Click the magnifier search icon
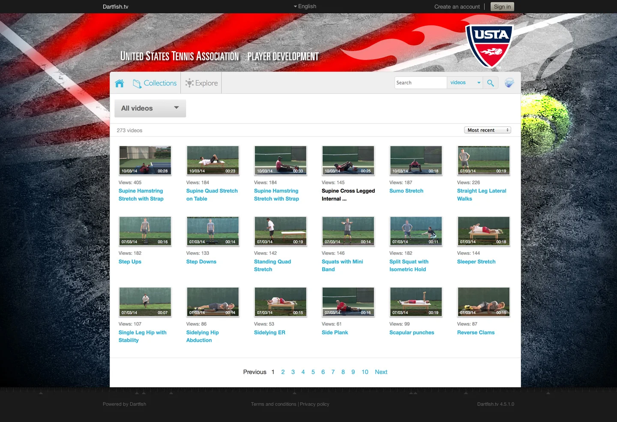Screen dimensions: 617x422 pos(491,83)
